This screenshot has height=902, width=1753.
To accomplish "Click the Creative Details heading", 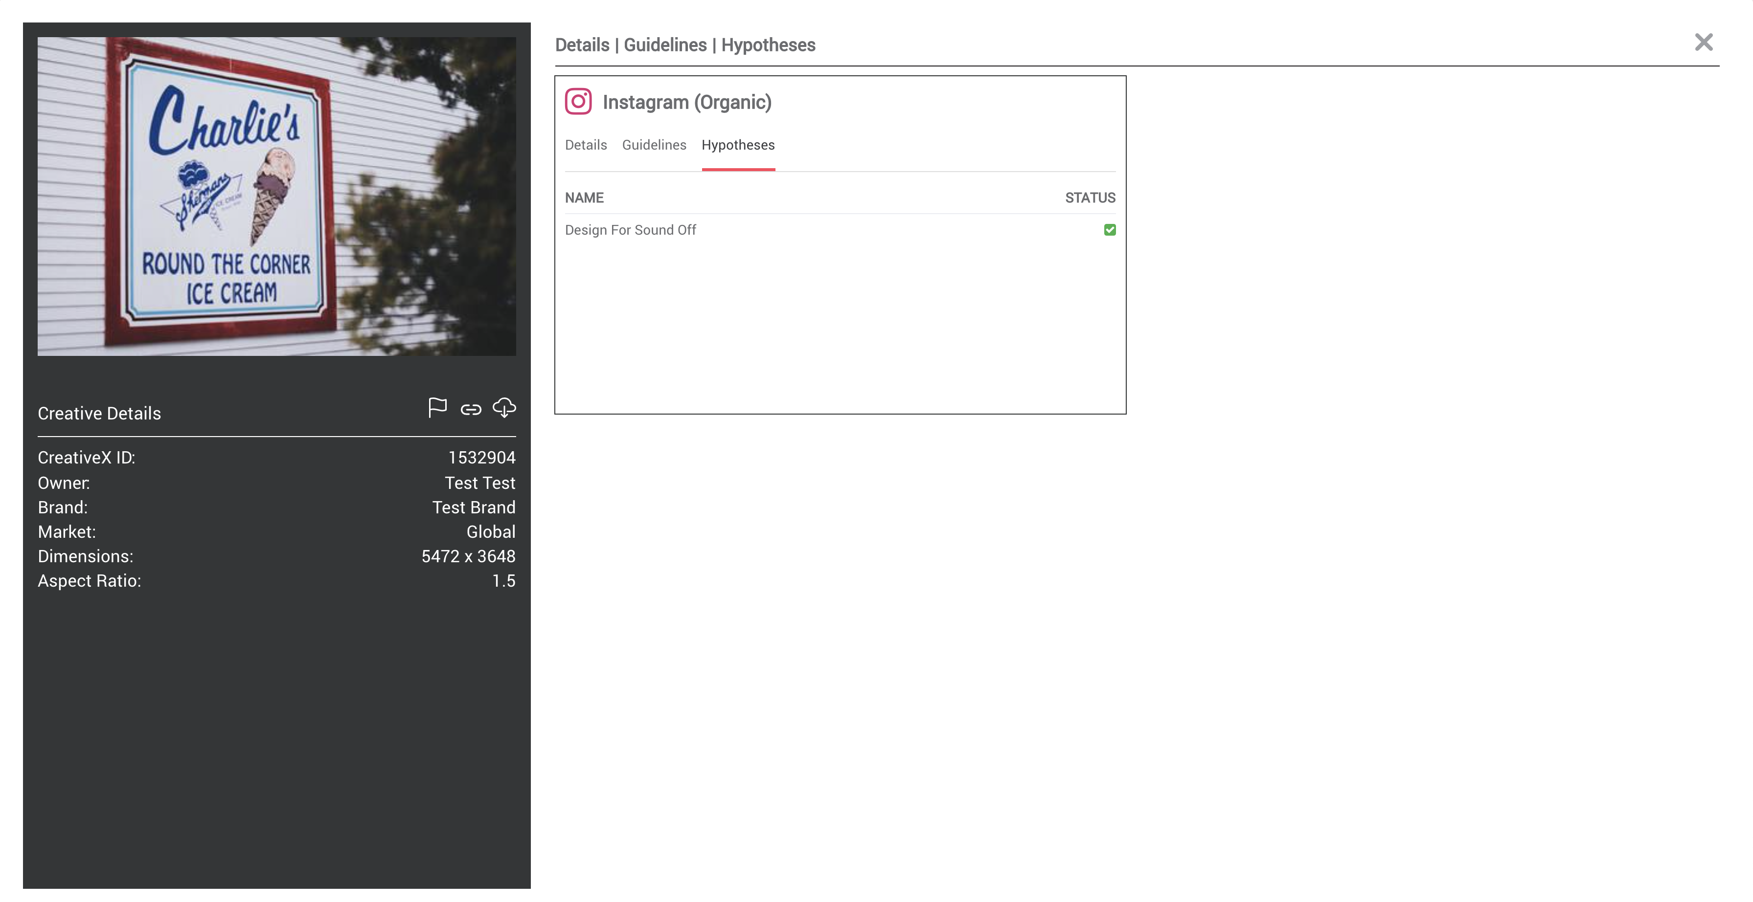I will tap(99, 414).
